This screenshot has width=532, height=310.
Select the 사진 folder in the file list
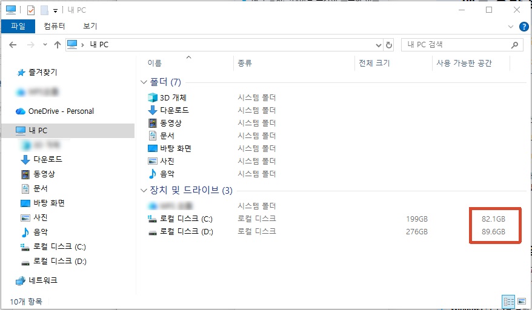tap(161, 161)
